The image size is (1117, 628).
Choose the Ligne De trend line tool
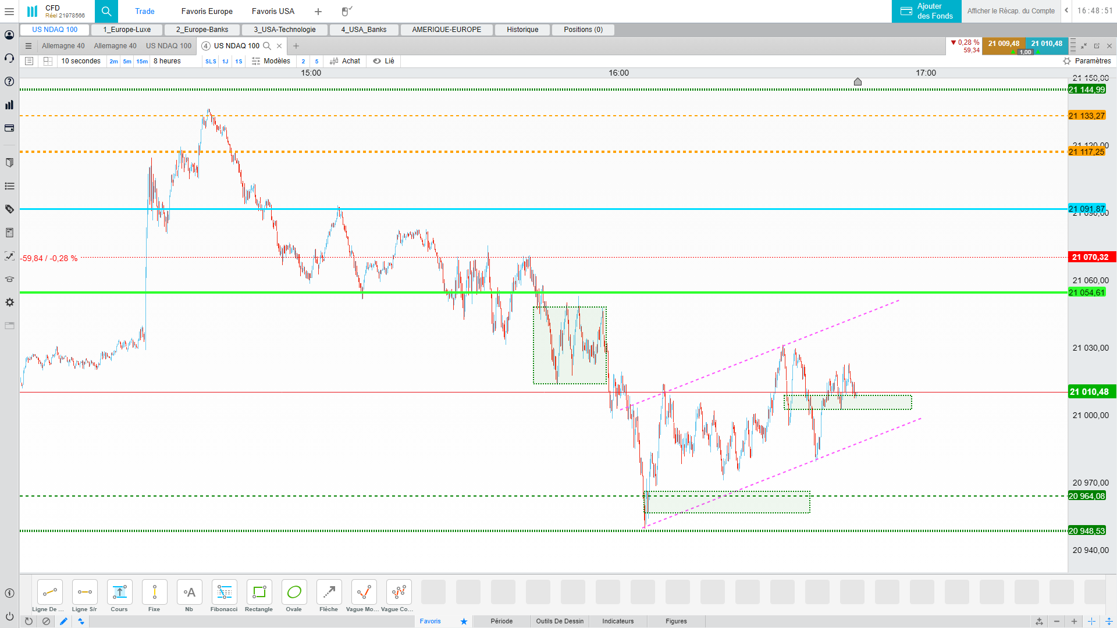[49, 593]
